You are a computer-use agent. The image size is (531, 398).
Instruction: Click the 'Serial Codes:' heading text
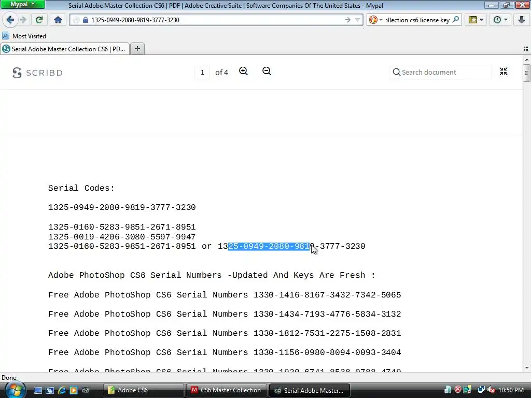tap(81, 188)
